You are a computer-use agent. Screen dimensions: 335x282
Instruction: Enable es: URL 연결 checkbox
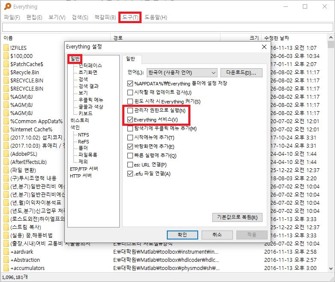130,164
